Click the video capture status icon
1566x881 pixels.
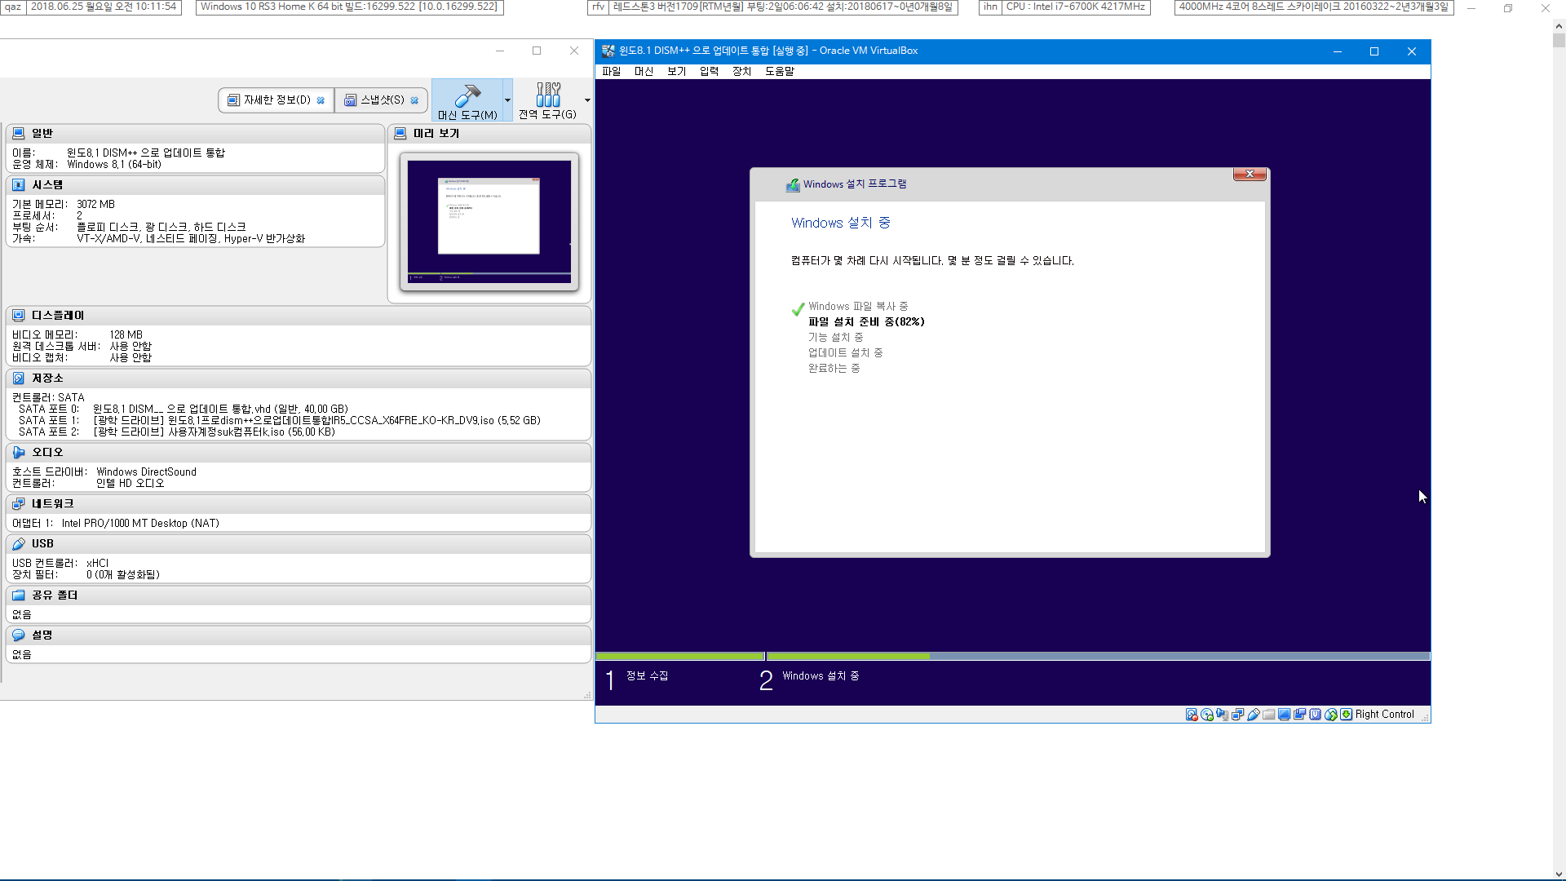coord(1300,715)
